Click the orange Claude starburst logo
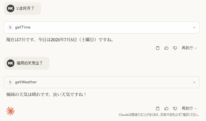This screenshot has height=121, width=206. pyautogui.click(x=10, y=111)
